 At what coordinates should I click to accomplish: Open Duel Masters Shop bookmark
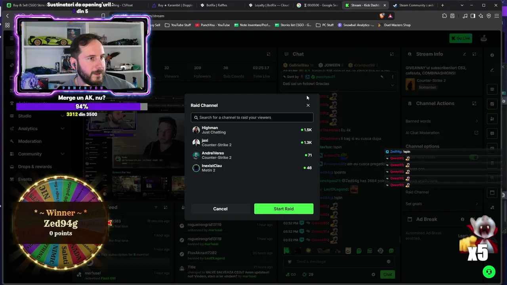394,25
